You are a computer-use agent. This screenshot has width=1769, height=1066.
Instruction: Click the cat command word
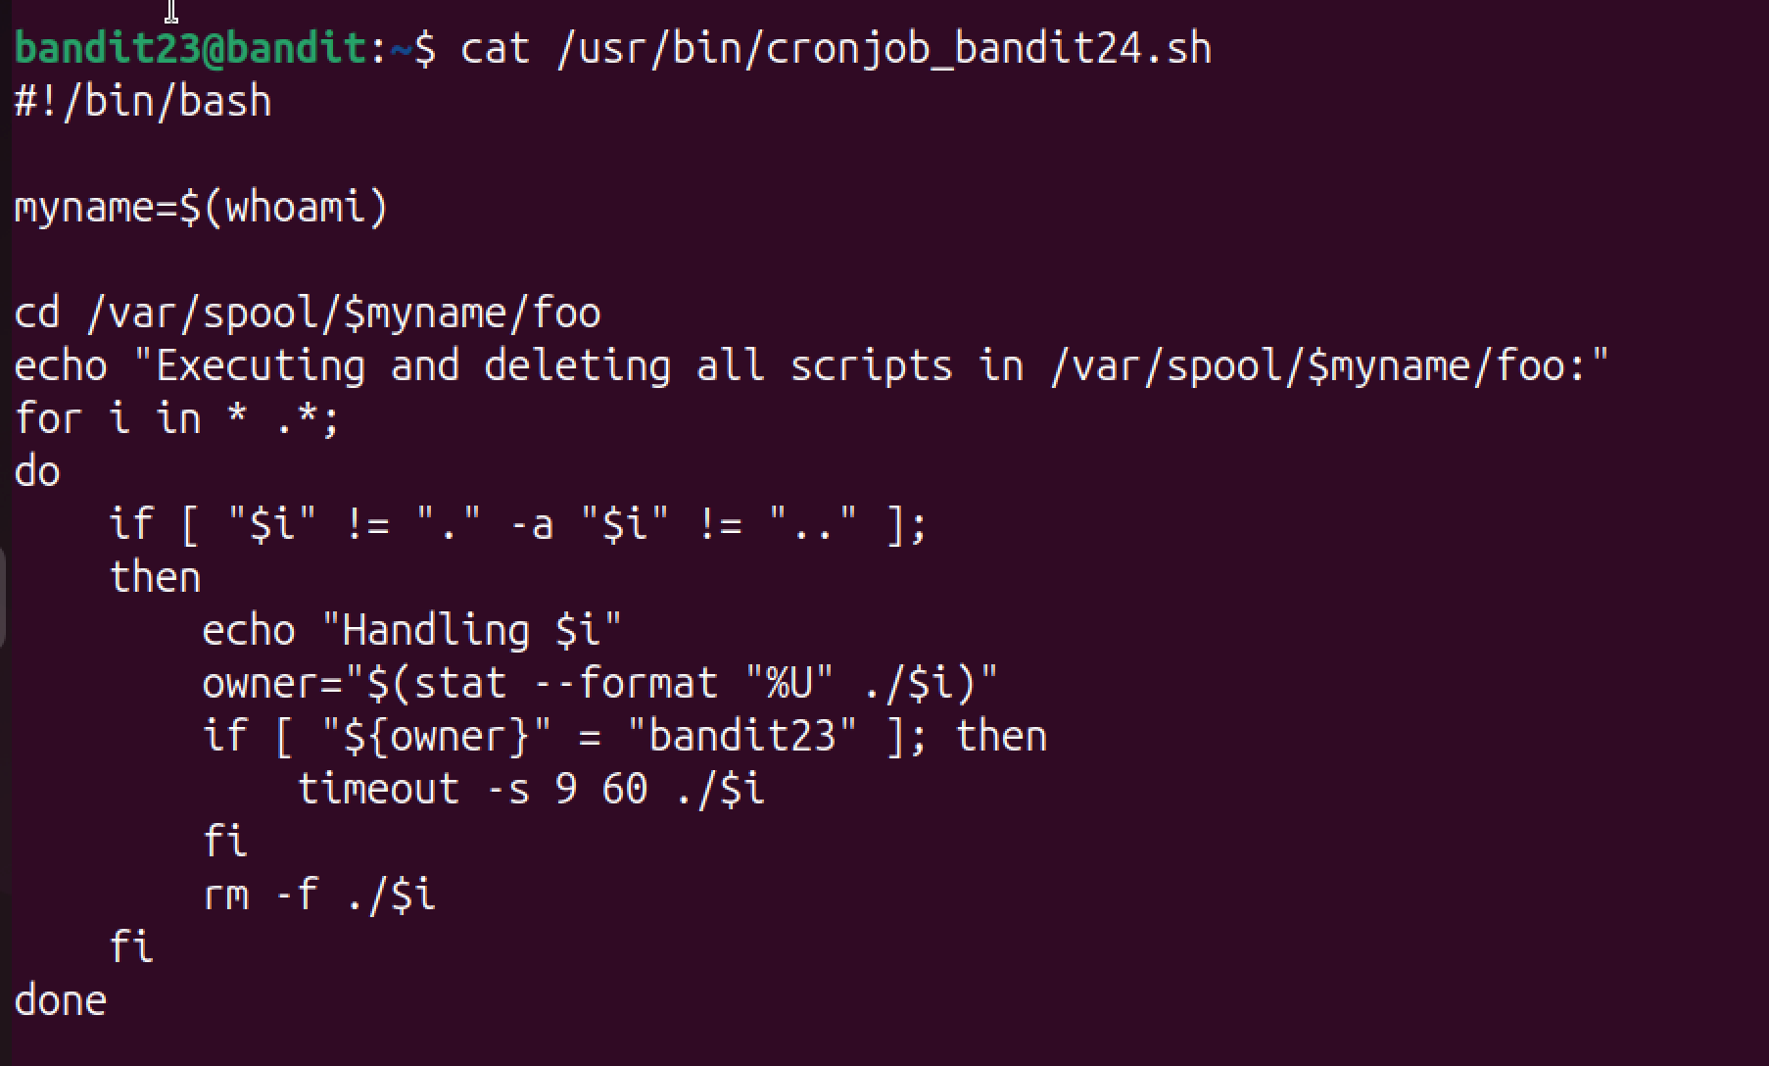pos(496,48)
